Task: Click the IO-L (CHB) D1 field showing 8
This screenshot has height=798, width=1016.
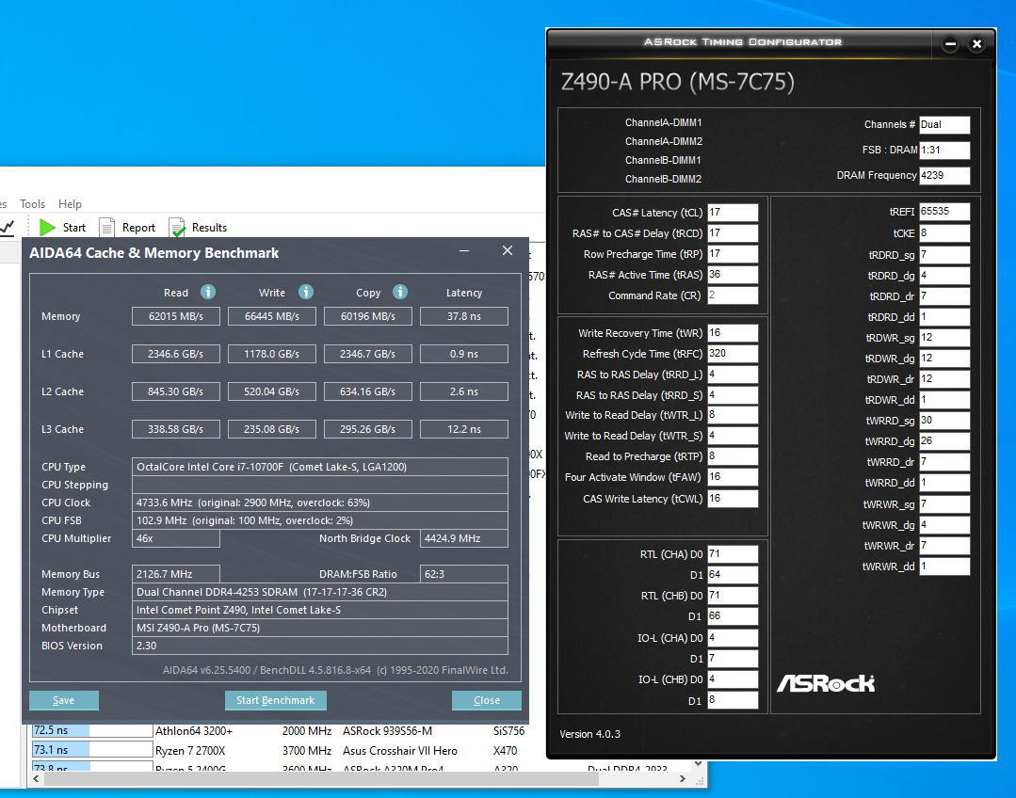Action: point(733,700)
